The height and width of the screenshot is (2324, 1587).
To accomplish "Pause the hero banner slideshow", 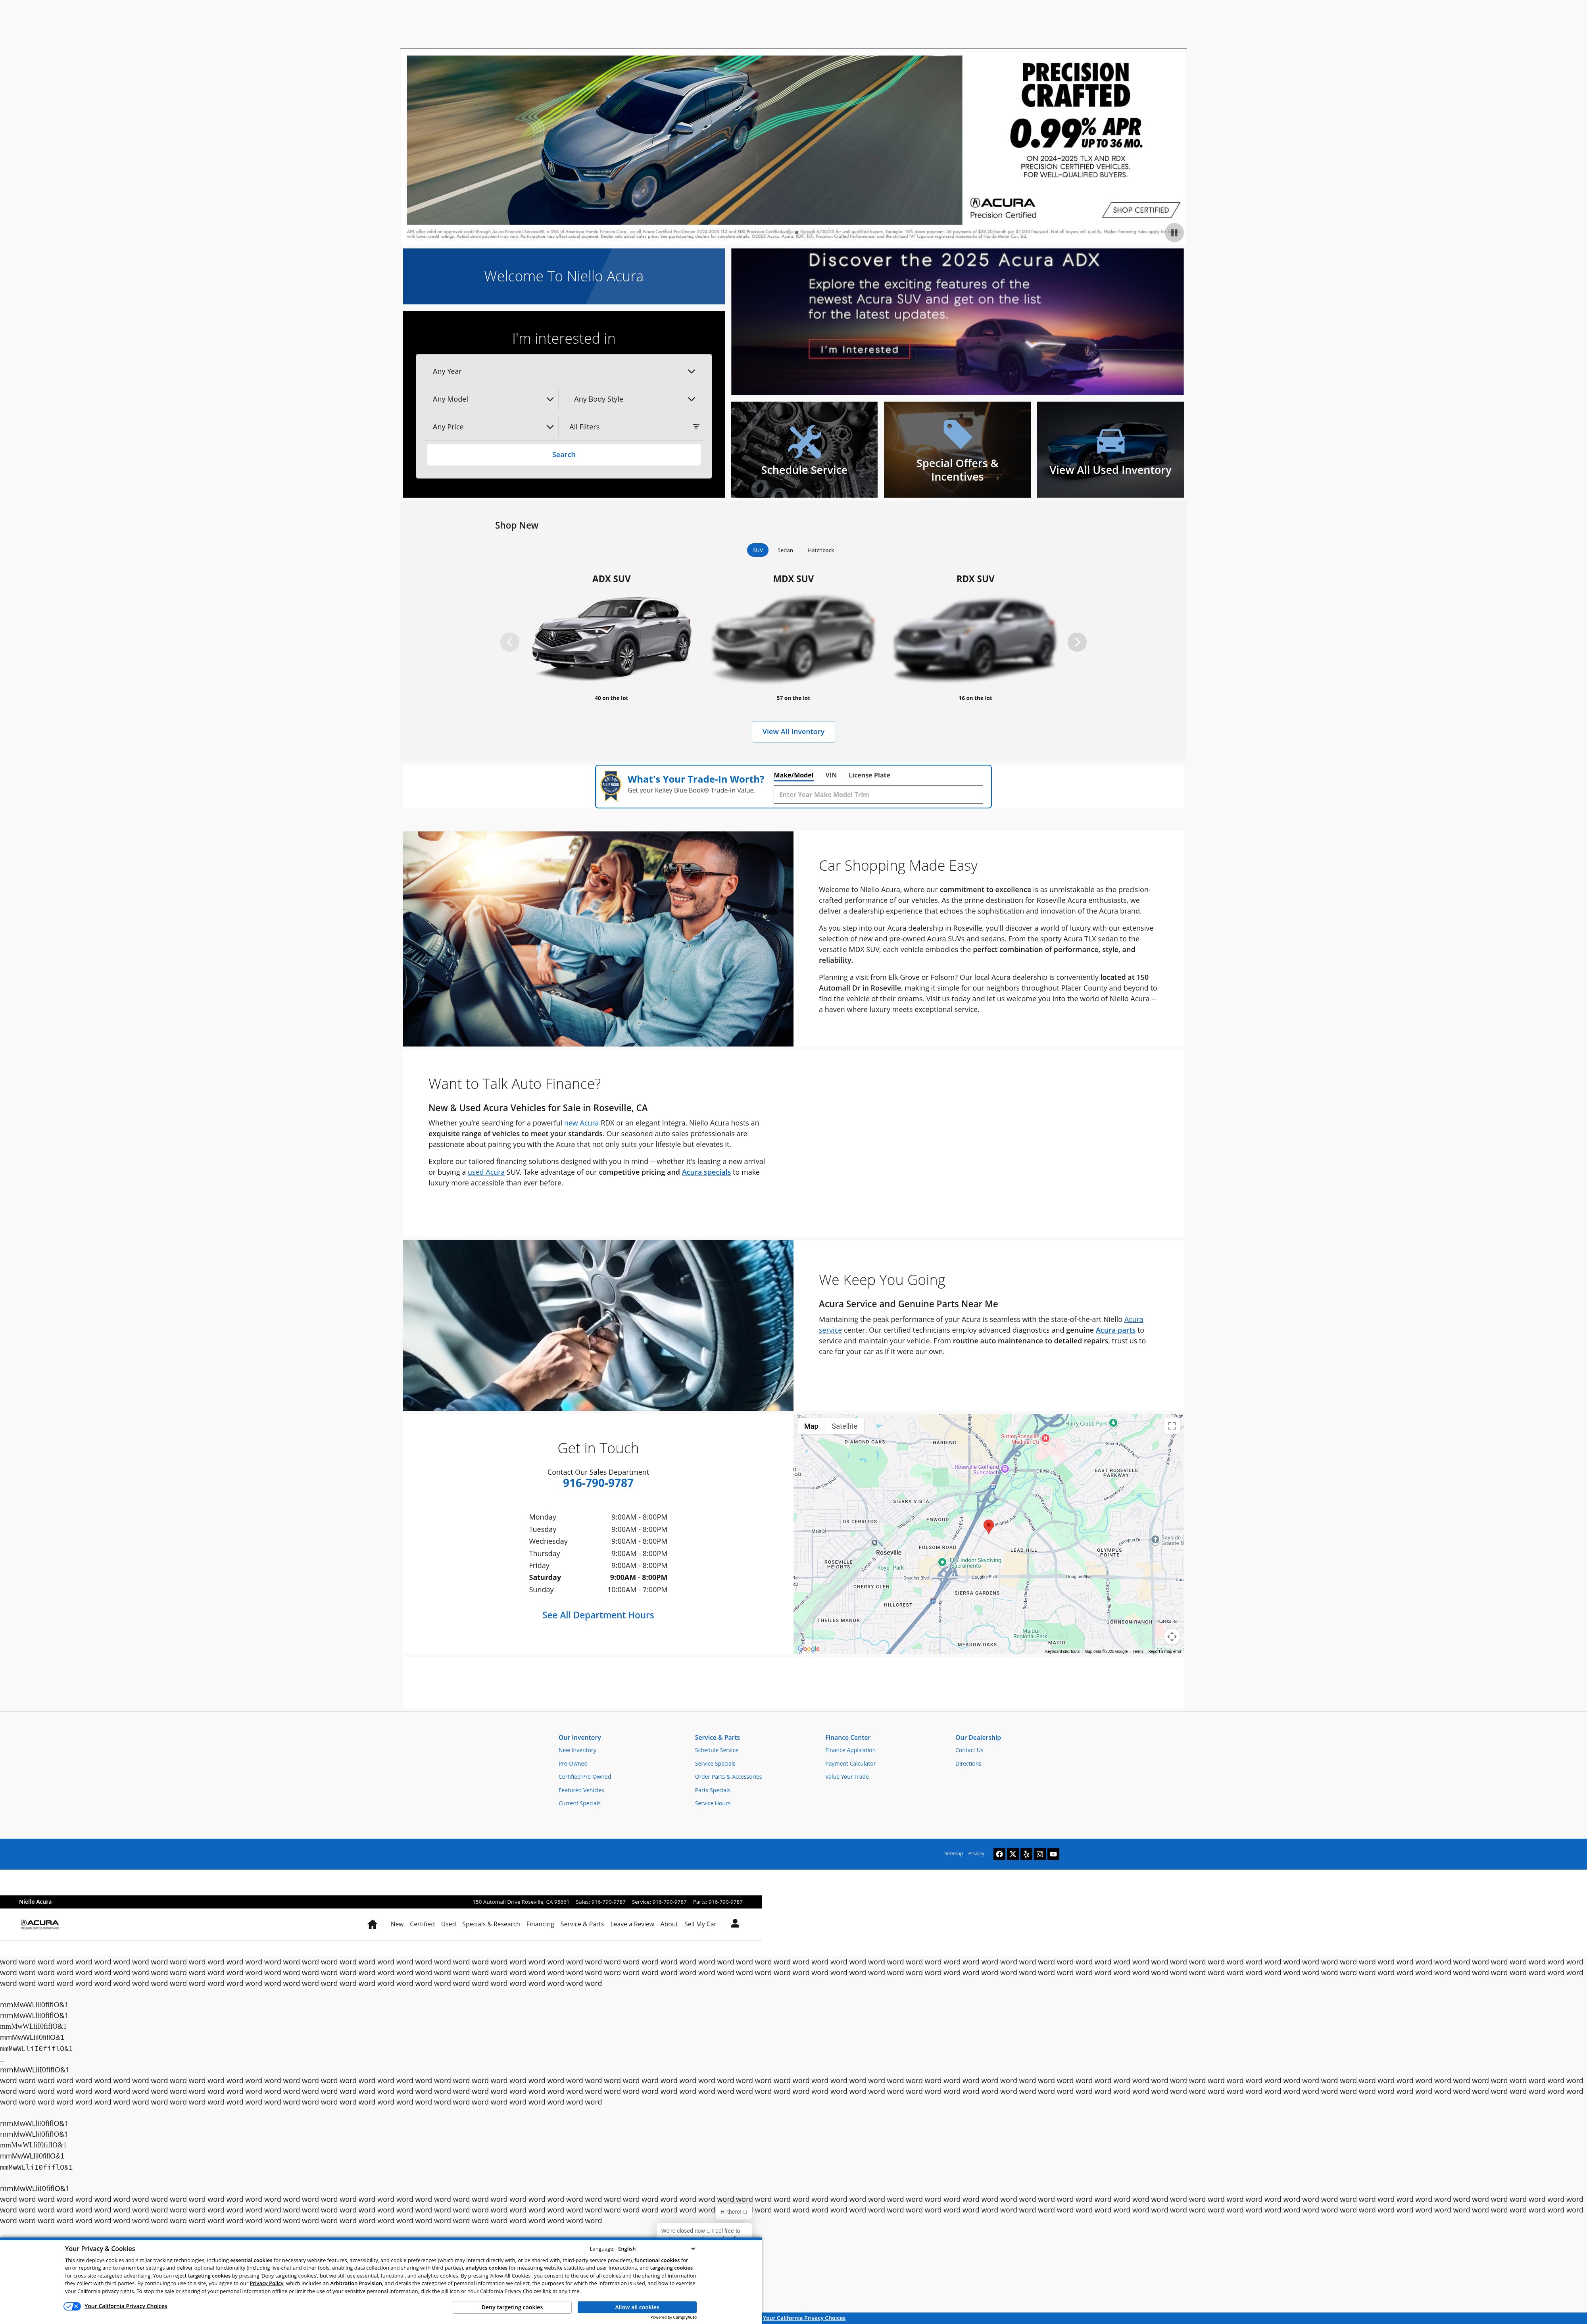I will tap(1174, 232).
